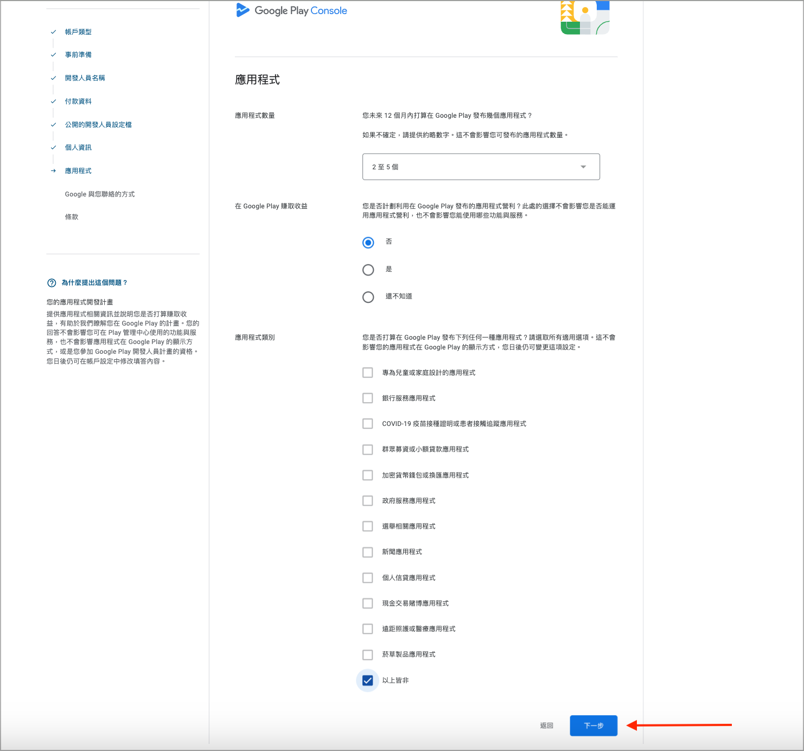Click the 您的應用程式開發計畫 text
804x751 pixels.
80,302
